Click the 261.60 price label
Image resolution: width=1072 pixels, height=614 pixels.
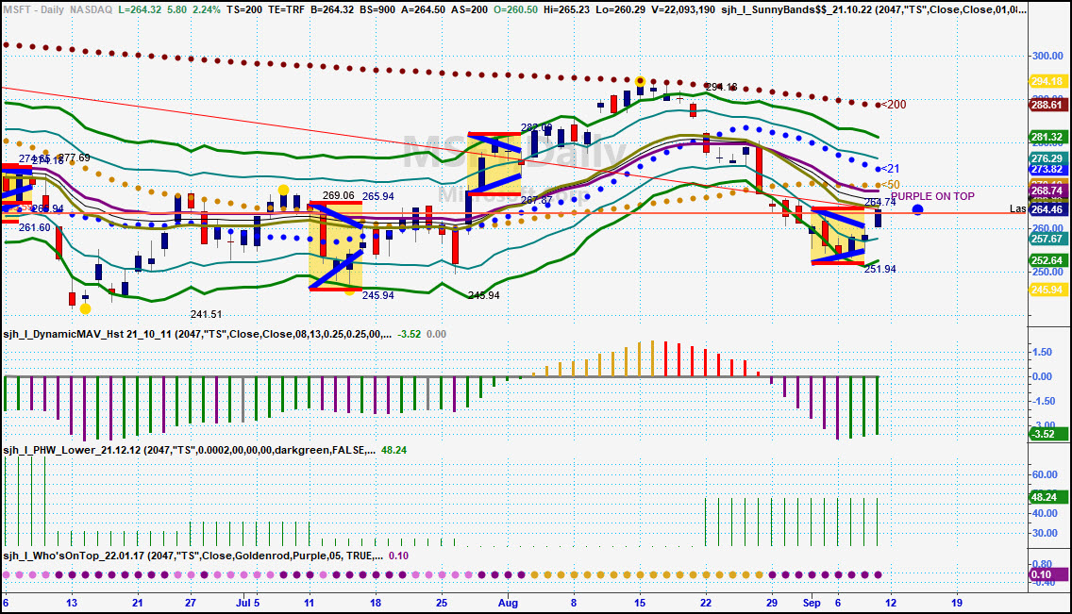tap(34, 227)
